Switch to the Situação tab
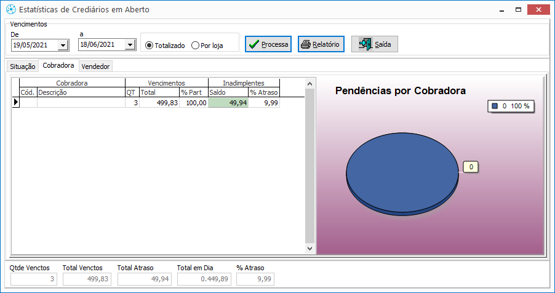The width and height of the screenshot is (555, 293). coord(23,66)
